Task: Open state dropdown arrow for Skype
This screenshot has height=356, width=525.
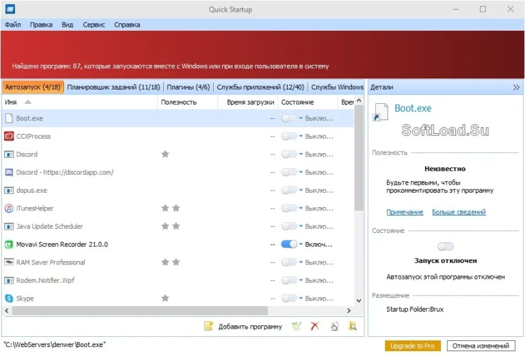Action: [301, 298]
